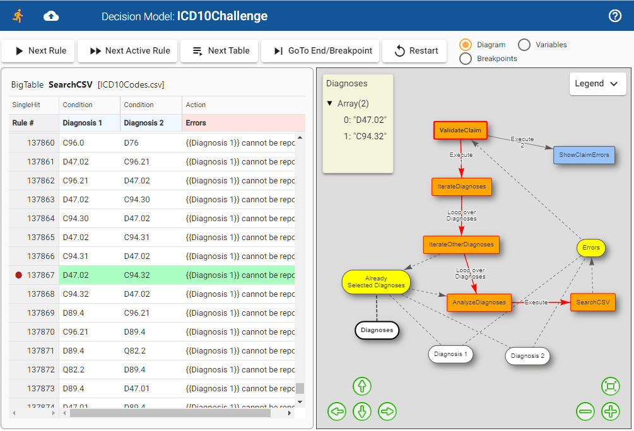This screenshot has width=634, height=431.
Task: Pan diagram up with the up arrow
Action: [x=362, y=386]
